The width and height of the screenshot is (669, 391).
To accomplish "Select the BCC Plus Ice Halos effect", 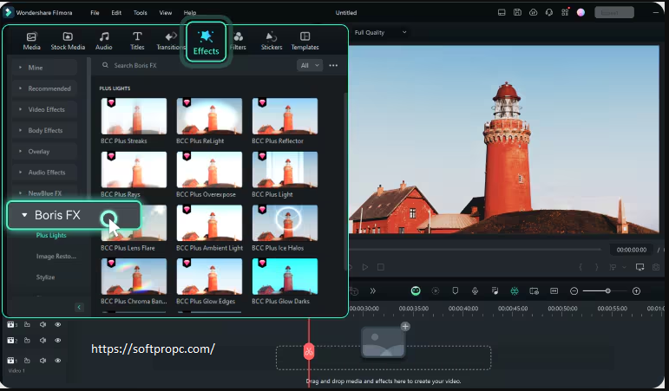I will click(285, 223).
